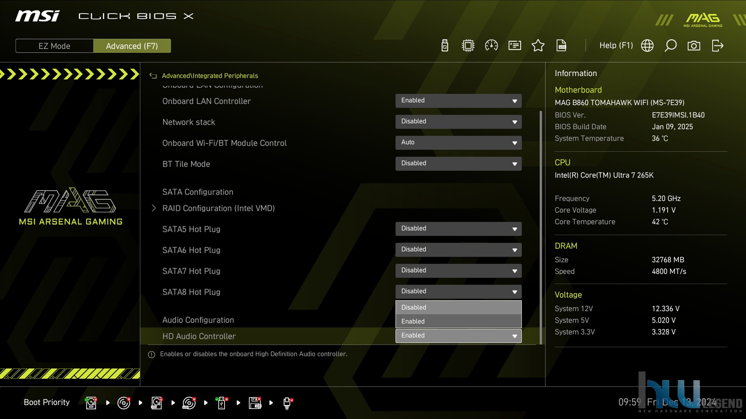
Task: Click the MAG B860 TOMAHAWK WIFI motherboard name
Action: coord(619,103)
